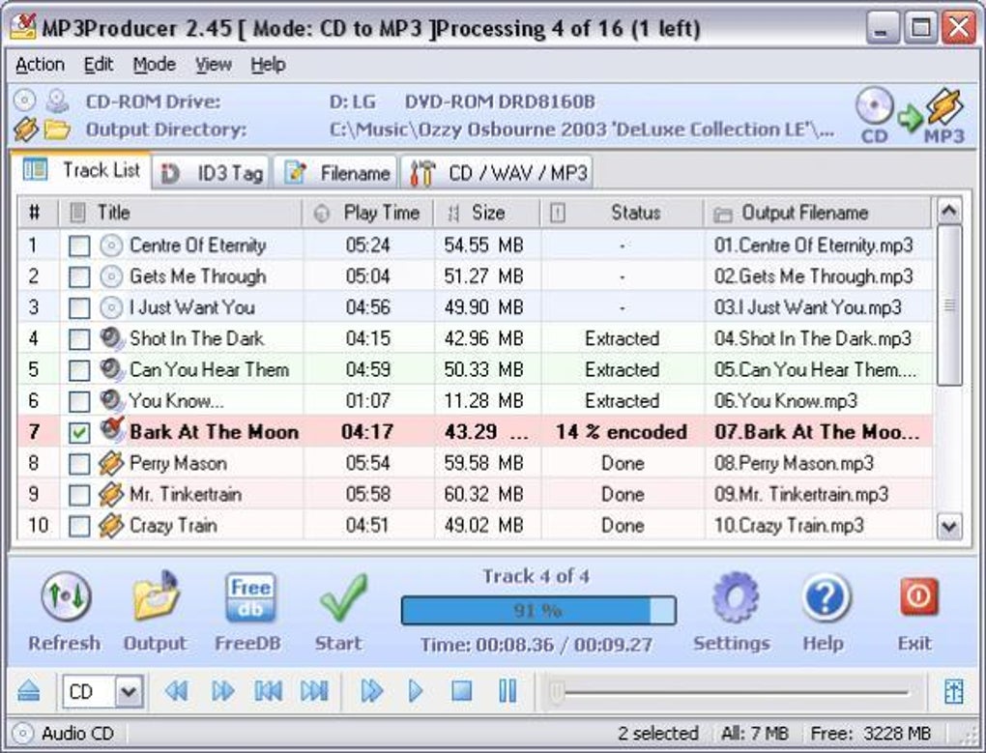Open the Action menu
The width and height of the screenshot is (986, 753).
click(x=40, y=64)
